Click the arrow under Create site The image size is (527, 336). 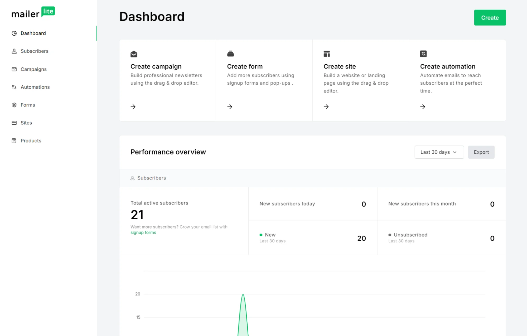(x=326, y=107)
